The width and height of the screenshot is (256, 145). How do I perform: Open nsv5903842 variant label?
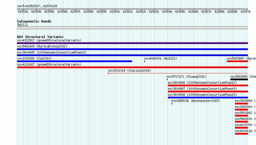[245, 113]
